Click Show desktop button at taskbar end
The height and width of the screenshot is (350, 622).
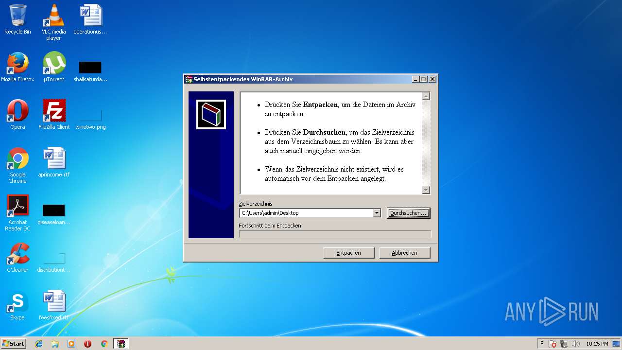point(617,344)
